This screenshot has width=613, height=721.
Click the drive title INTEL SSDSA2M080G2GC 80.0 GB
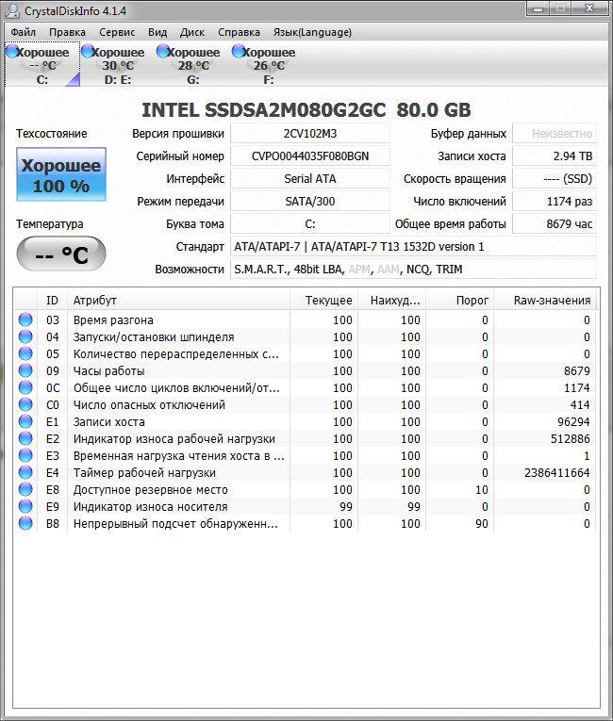[x=306, y=110]
